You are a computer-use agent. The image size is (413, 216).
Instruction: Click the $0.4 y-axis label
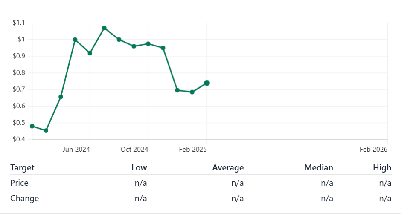pyautogui.click(x=19, y=139)
